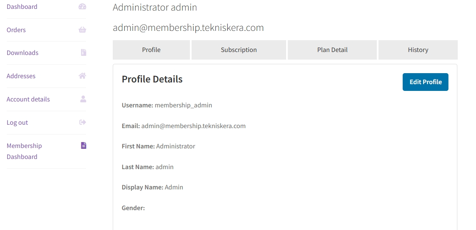
Task: Go to the Orders page link
Action: pyautogui.click(x=16, y=30)
